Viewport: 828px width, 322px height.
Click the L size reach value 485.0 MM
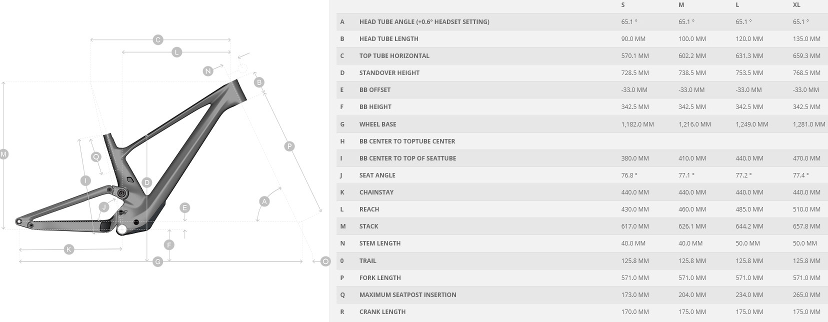[749, 209]
